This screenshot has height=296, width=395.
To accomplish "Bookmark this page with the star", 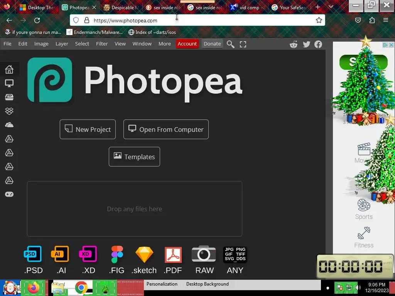I will pos(319,20).
